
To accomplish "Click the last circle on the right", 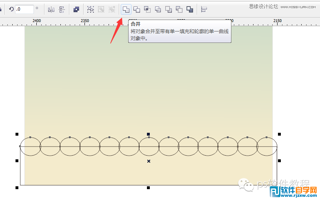I will click(267, 146).
